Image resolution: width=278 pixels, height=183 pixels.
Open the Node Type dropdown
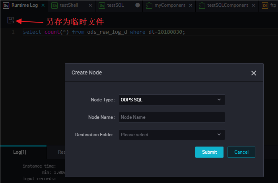171,100
